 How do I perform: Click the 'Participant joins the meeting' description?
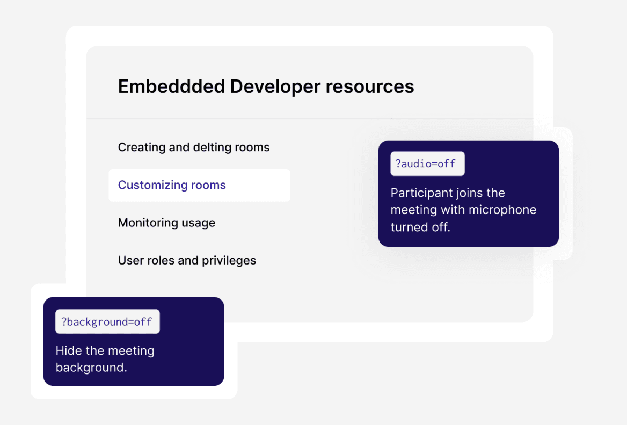[x=463, y=210]
